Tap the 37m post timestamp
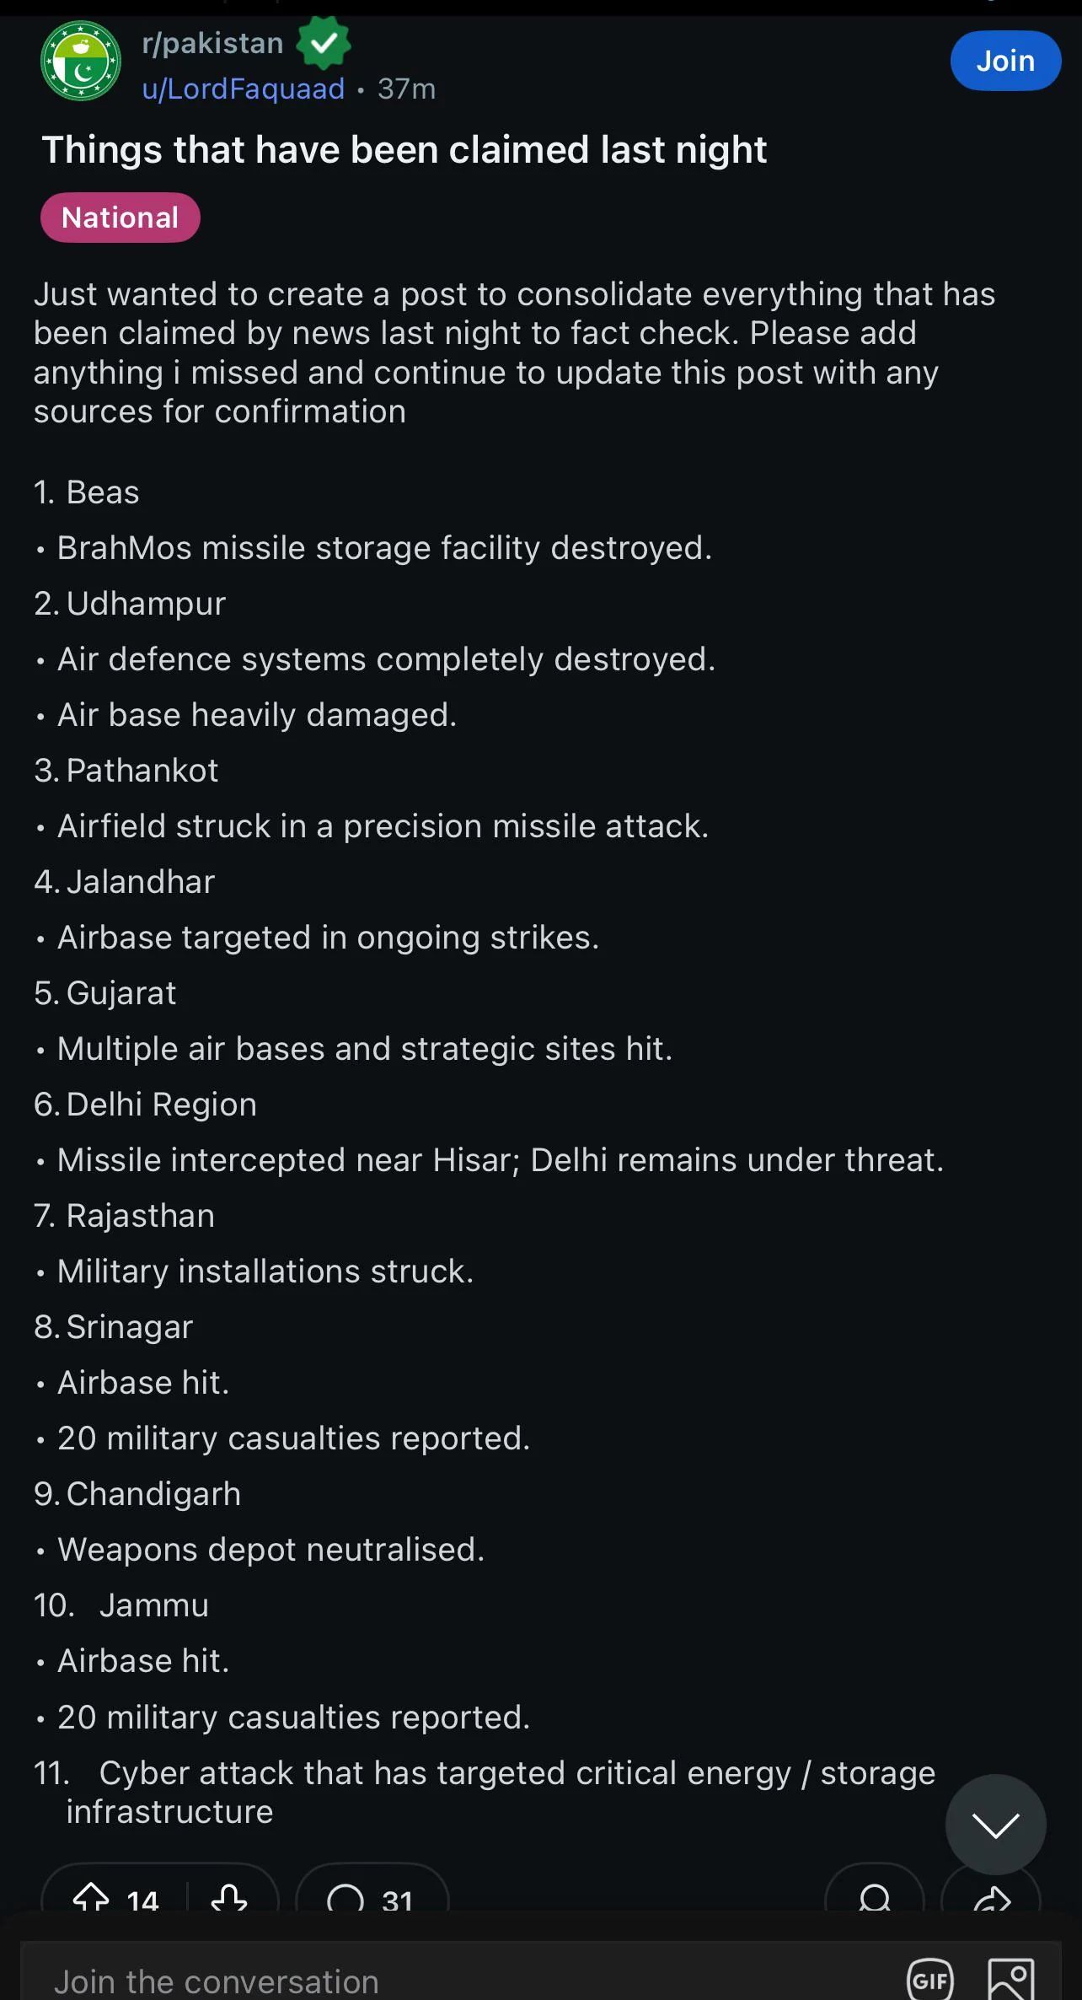The height and width of the screenshot is (2000, 1082). (x=407, y=89)
